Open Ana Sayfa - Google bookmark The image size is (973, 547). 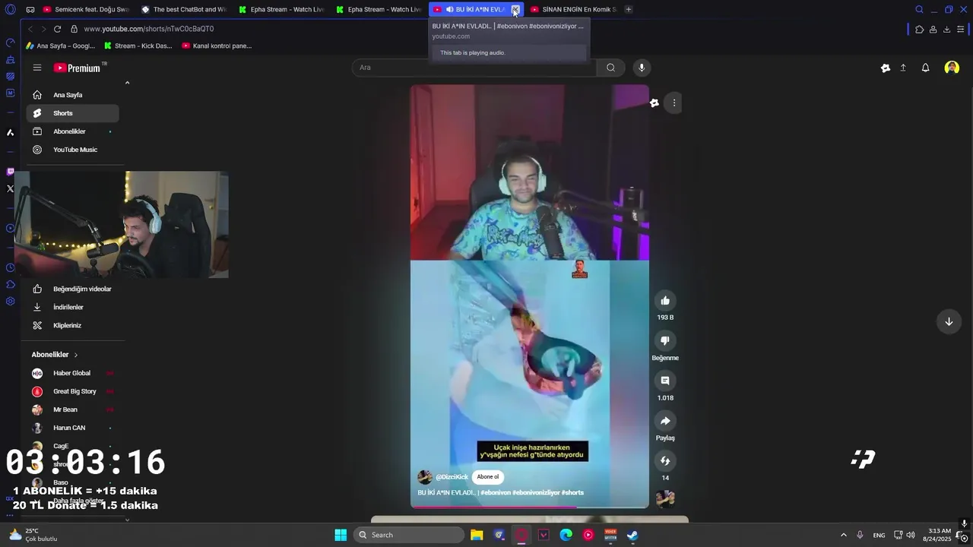coord(60,46)
